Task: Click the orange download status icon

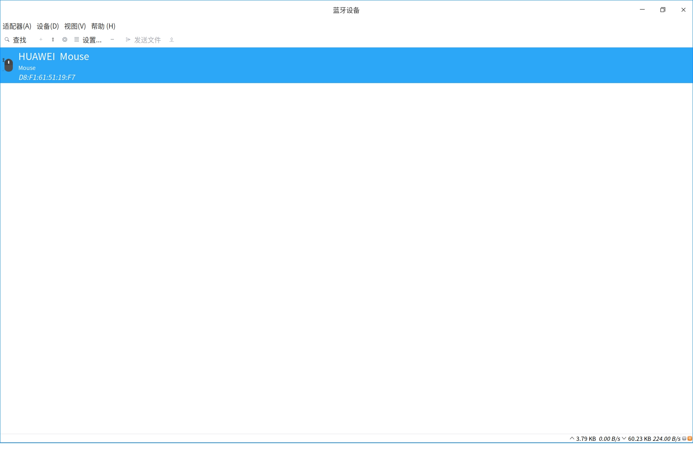Action: click(689, 438)
